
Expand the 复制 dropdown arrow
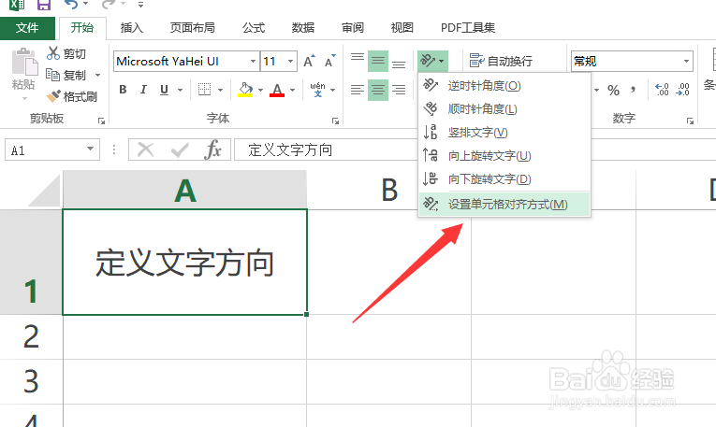[x=97, y=75]
